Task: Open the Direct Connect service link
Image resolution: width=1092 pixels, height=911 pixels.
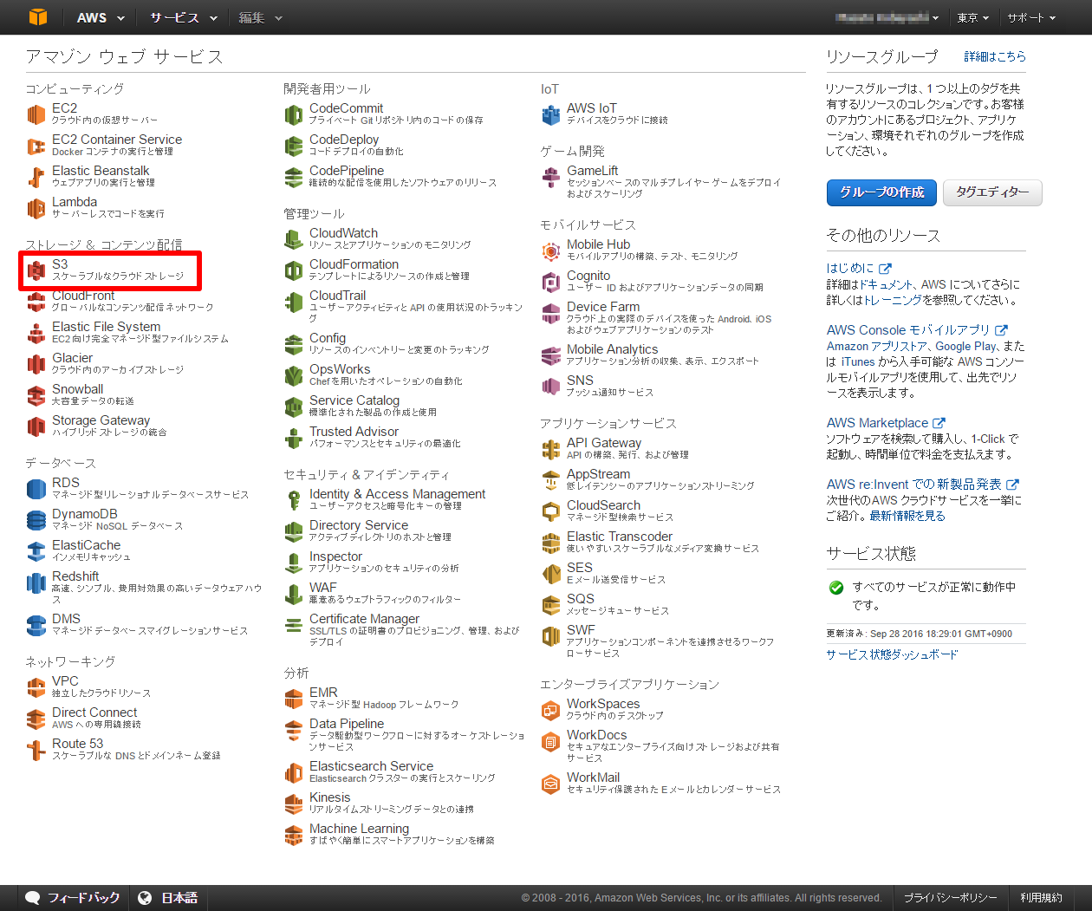Action: click(x=94, y=713)
